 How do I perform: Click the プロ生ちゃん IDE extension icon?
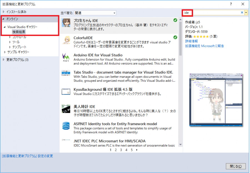click(x=66, y=24)
